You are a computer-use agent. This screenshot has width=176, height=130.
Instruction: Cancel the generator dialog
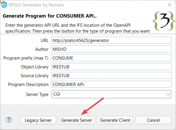[x=153, y=120]
